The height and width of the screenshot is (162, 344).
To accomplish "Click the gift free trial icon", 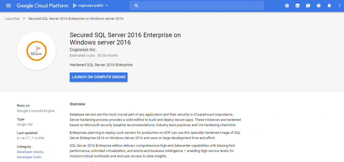I will pos(287,6).
